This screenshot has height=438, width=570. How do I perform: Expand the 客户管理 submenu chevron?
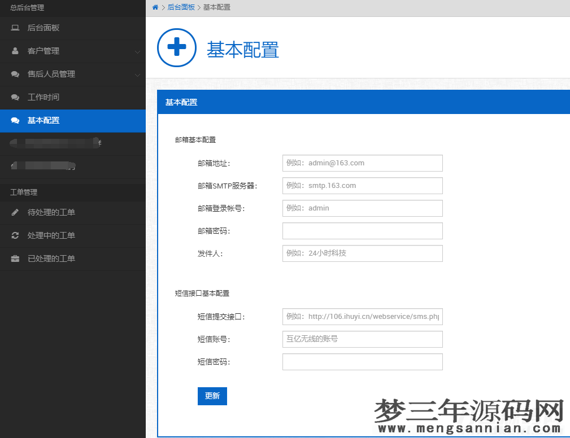(138, 51)
